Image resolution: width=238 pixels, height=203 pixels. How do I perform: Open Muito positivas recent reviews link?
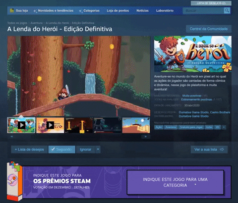pos(192,96)
